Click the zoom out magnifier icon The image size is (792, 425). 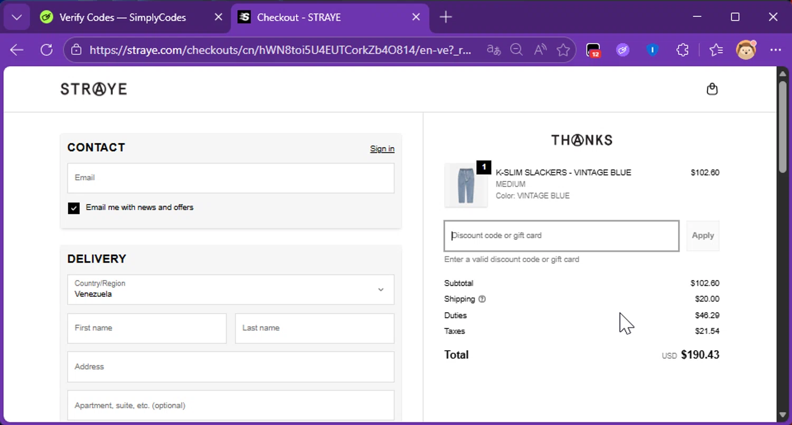pyautogui.click(x=516, y=50)
